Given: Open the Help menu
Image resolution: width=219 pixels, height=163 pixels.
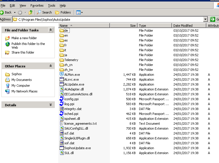Looking at the screenshot, I should tap(63, 5).
